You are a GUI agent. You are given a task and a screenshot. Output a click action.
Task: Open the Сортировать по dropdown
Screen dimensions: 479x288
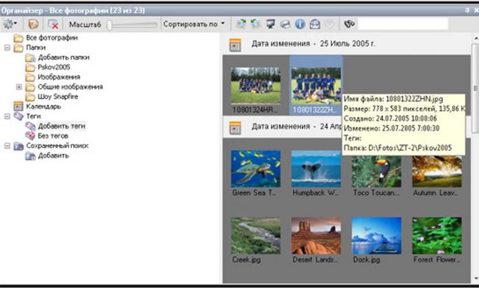pos(195,24)
